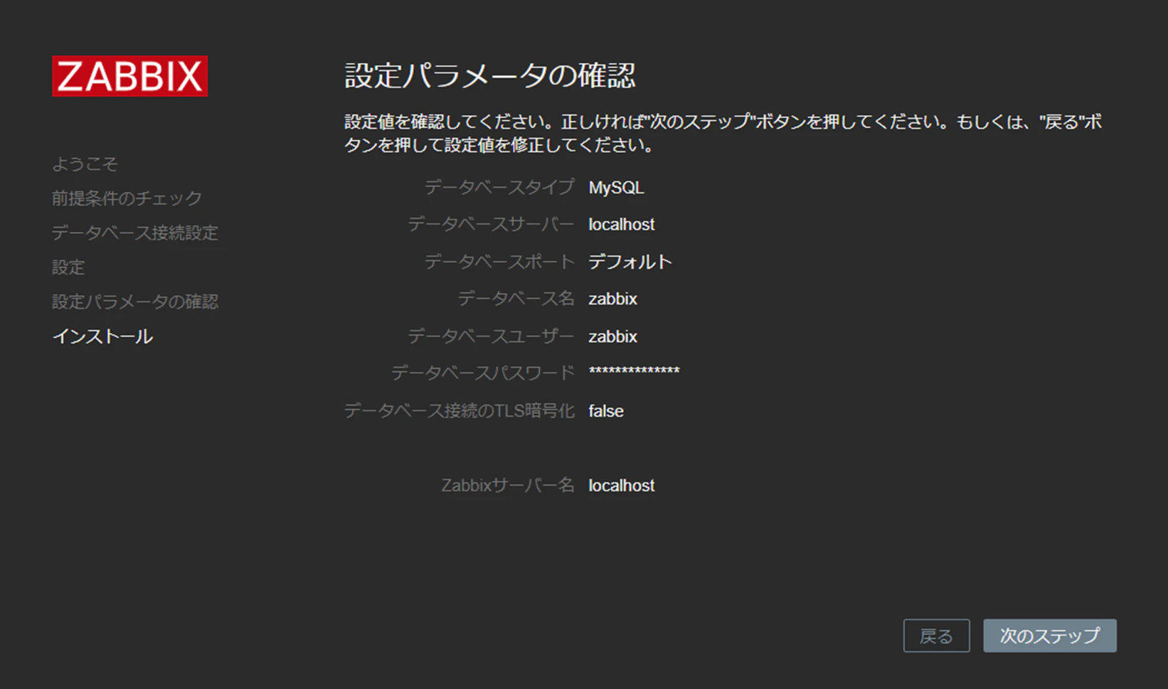Viewport: 1168px width, 689px height.
Task: Click the ZABBIX logo
Action: click(129, 76)
